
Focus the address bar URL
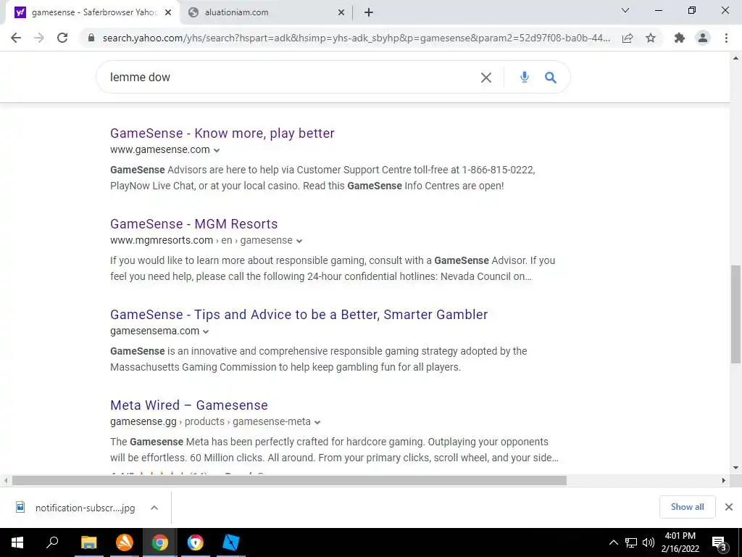[356, 38]
